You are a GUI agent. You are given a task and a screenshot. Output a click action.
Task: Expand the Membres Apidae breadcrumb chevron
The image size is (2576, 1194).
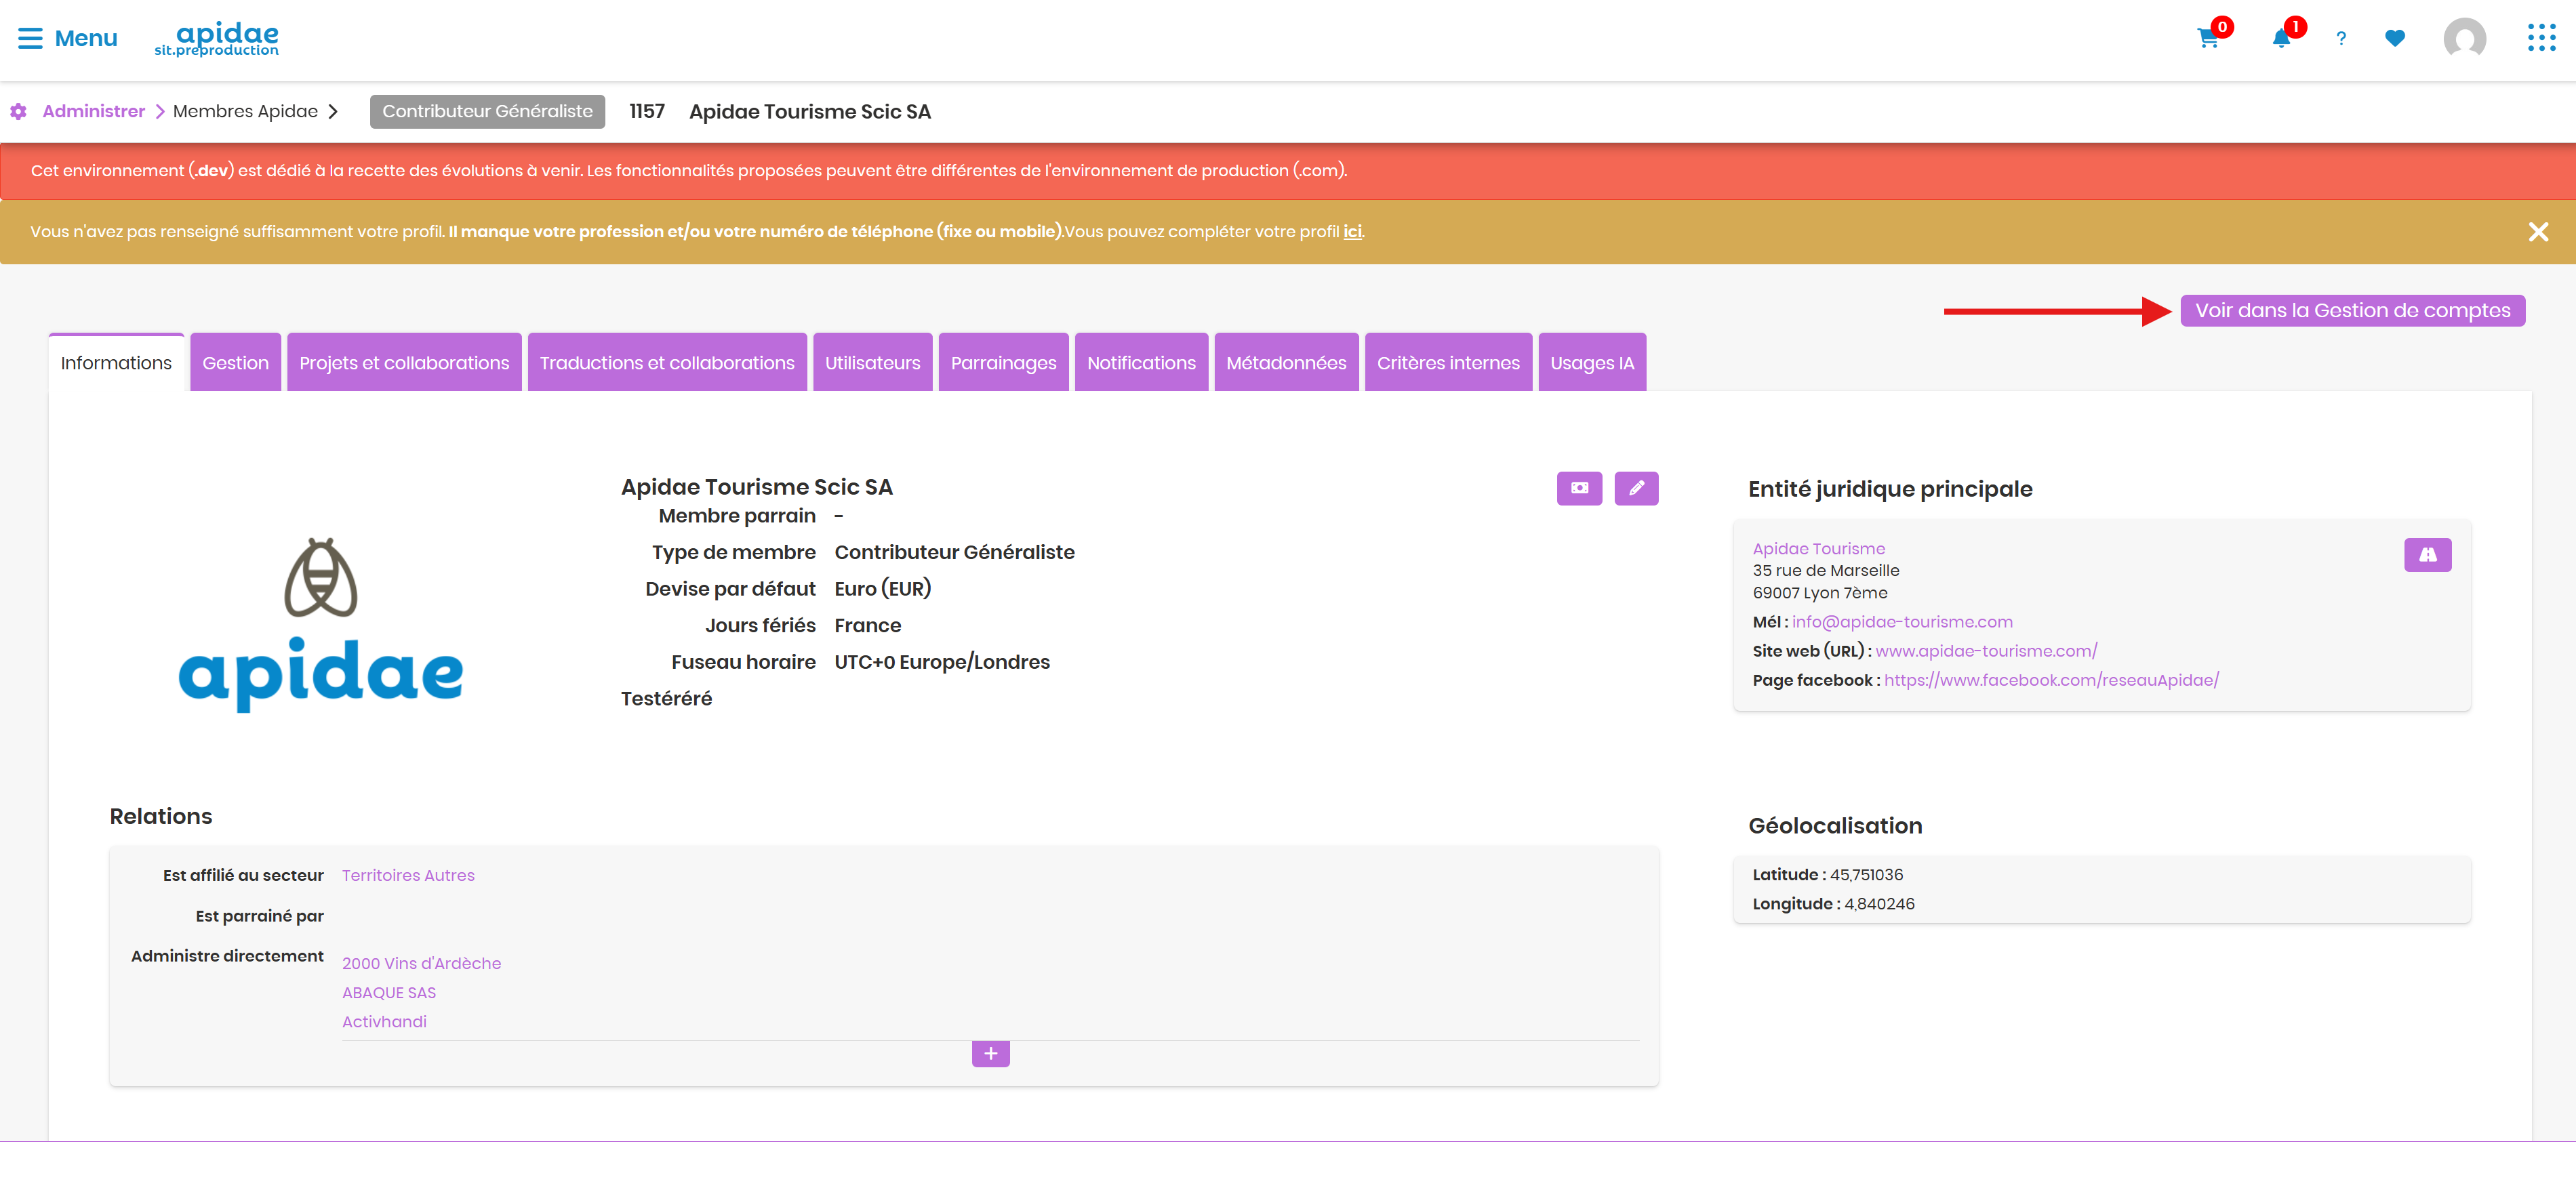[x=333, y=111]
